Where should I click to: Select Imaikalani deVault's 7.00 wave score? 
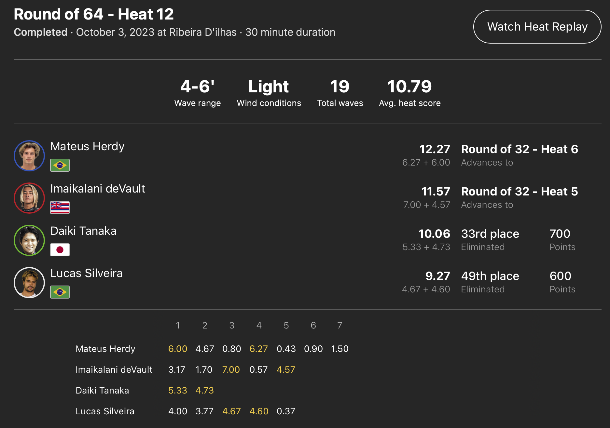231,369
